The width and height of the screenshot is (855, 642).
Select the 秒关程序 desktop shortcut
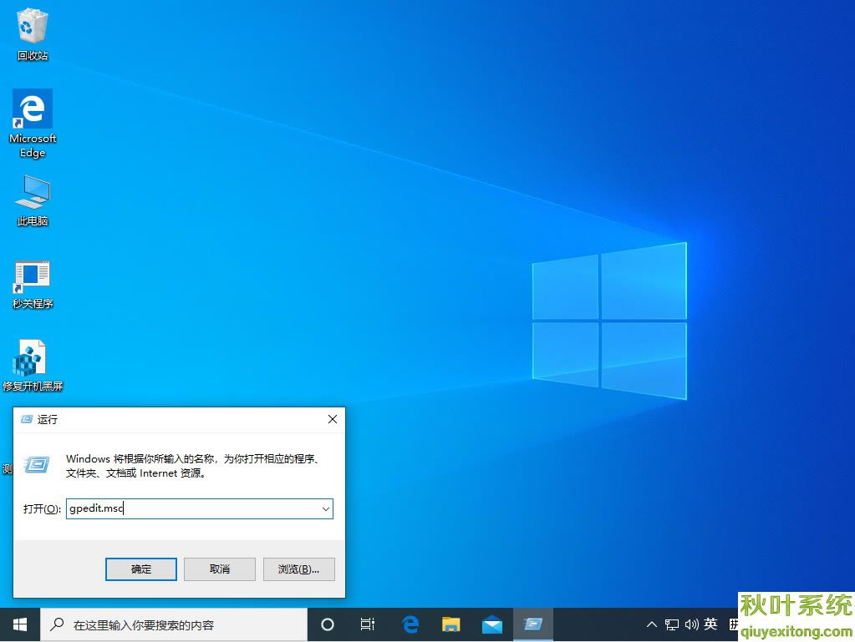click(32, 285)
